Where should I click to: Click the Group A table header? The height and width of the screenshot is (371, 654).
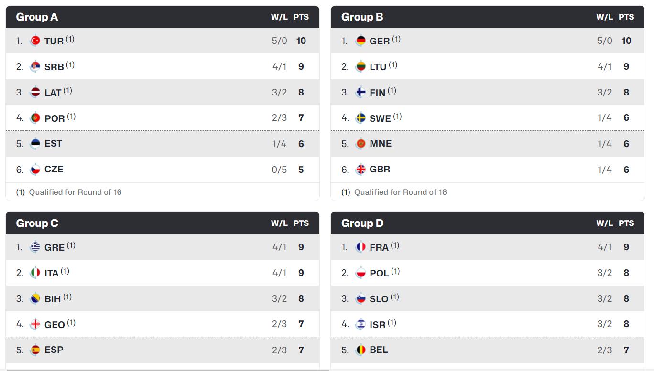(x=37, y=17)
